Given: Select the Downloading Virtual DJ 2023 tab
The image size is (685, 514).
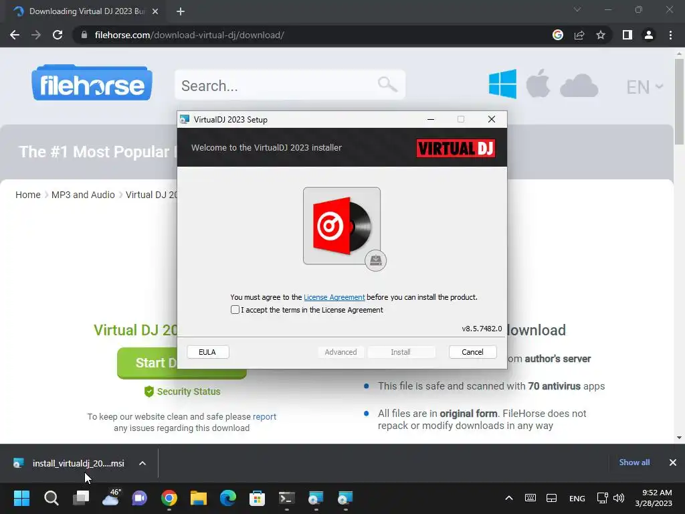Looking at the screenshot, I should coord(85,11).
